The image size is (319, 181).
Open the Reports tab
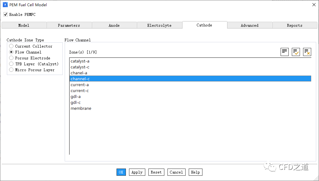pyautogui.click(x=295, y=26)
